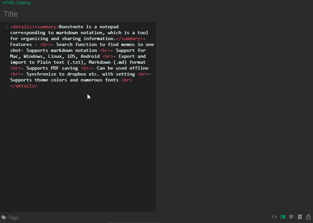Delete the current note with trash icon
Viewport: 313px width, 223px height.
click(300, 217)
